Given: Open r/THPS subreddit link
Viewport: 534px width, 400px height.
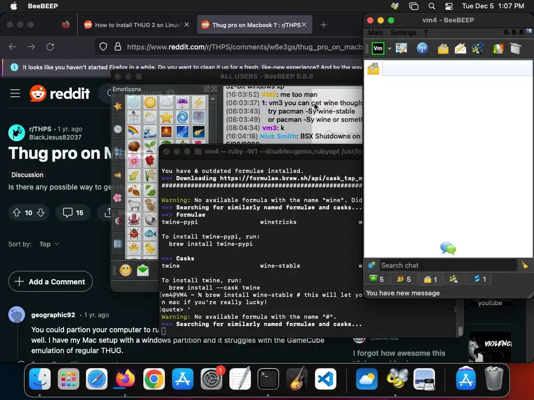Looking at the screenshot, I should [40, 129].
